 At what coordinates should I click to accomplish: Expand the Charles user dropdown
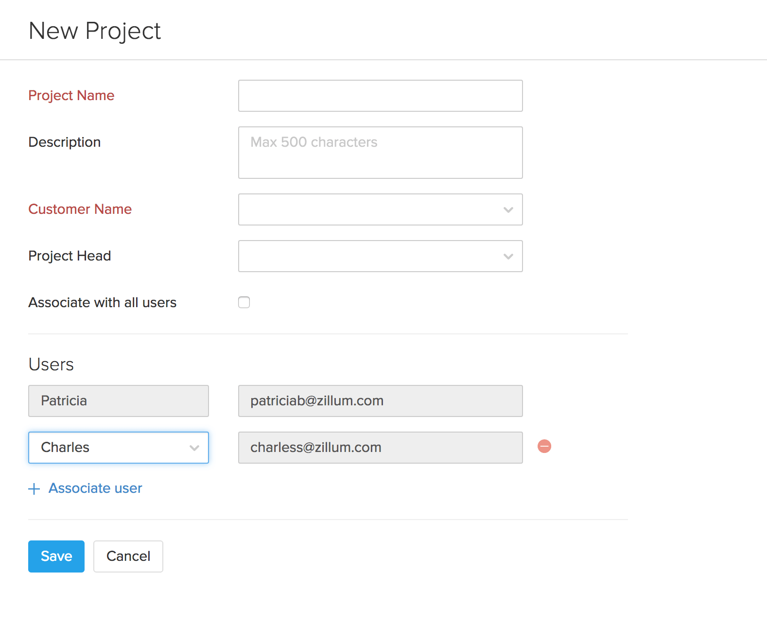tap(119, 448)
